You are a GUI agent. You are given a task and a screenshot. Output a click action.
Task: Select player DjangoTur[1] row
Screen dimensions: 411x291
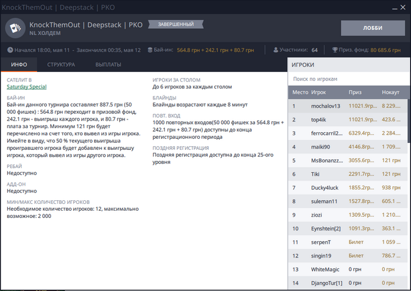348,283
